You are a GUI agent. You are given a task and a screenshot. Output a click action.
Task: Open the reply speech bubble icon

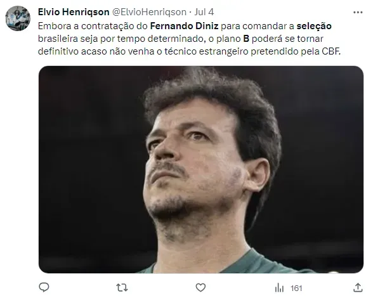[x=44, y=287]
